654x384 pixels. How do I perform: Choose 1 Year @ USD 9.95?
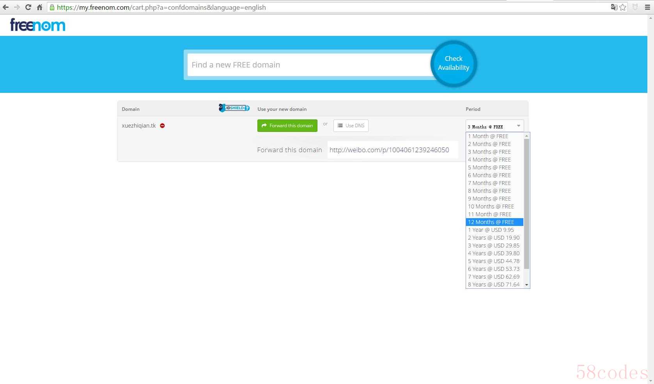point(494,230)
